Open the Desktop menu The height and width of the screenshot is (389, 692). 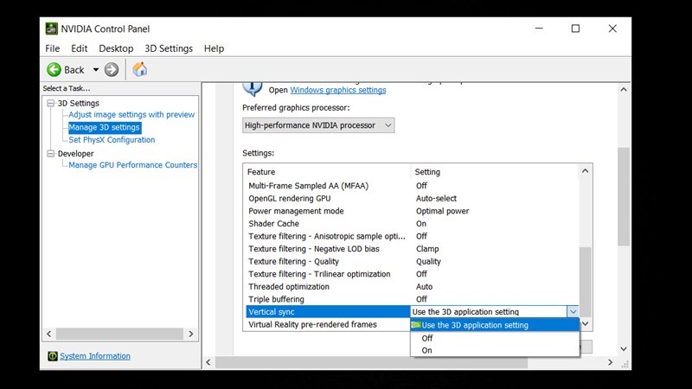[x=116, y=48]
